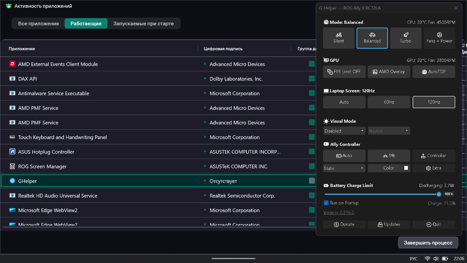The height and width of the screenshot is (263, 467).
Task: Open the Static lighting mode dropdown
Action: tap(344, 168)
